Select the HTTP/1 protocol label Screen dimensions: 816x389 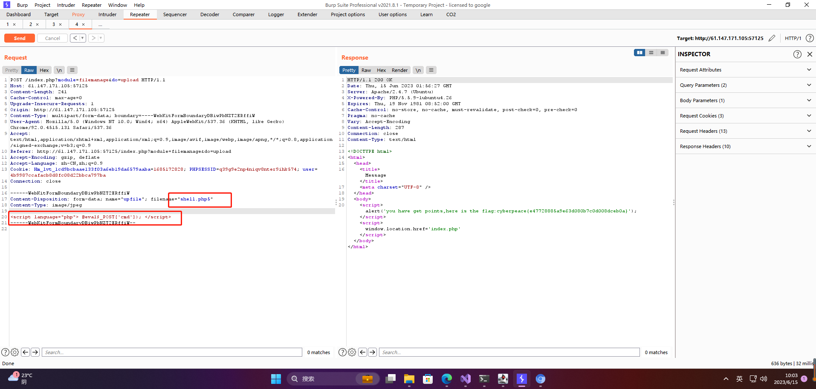(x=793, y=38)
